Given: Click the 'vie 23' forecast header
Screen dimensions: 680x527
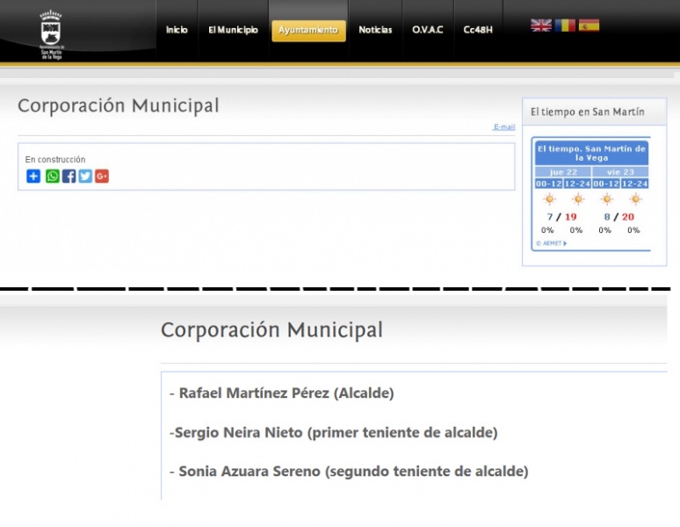Looking at the screenshot, I should 620,172.
